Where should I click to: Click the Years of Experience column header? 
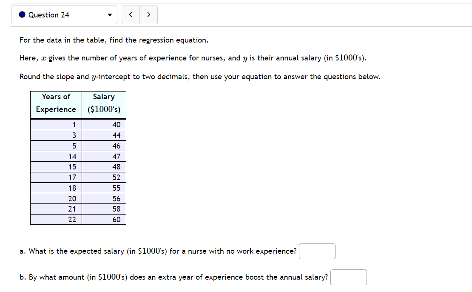click(x=56, y=103)
